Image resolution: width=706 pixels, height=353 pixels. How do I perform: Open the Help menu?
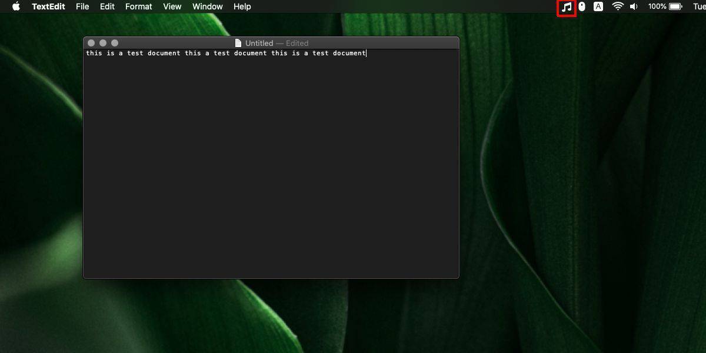coord(242,6)
